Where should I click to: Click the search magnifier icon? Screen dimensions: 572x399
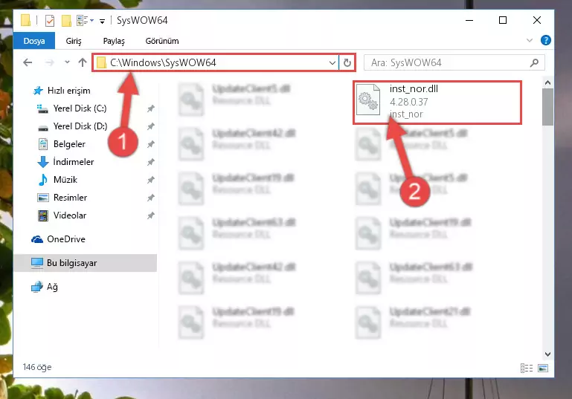tap(534, 62)
